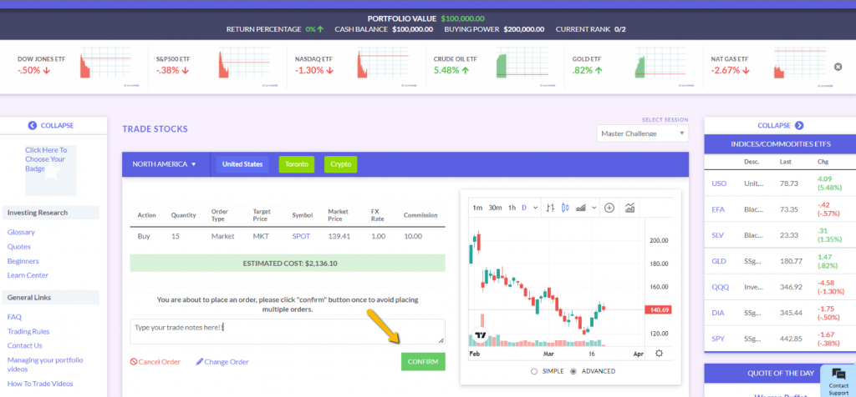Click the left COLLAPSE arrow icon
856x397 pixels.
pyautogui.click(x=33, y=125)
